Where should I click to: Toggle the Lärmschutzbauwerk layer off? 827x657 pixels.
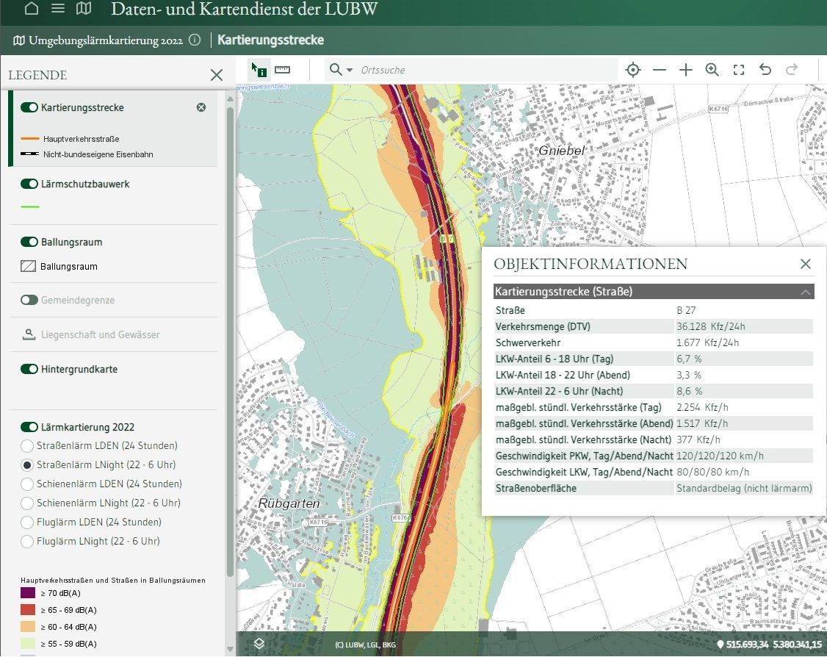pyautogui.click(x=29, y=184)
